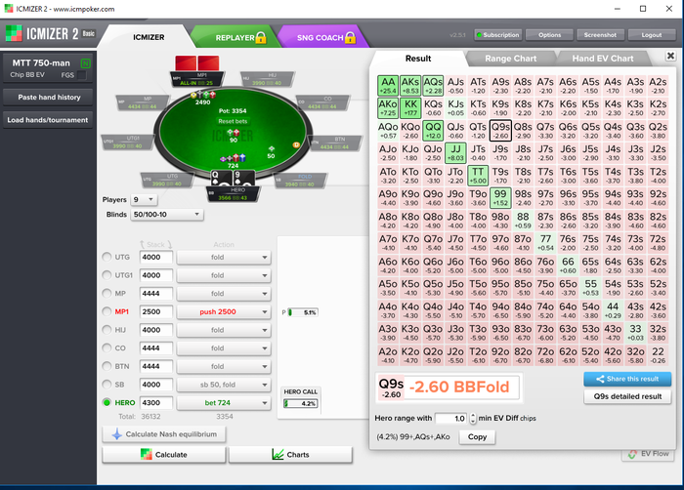Open the CO action dropdown
This screenshot has height=490, width=684.
[x=224, y=347]
